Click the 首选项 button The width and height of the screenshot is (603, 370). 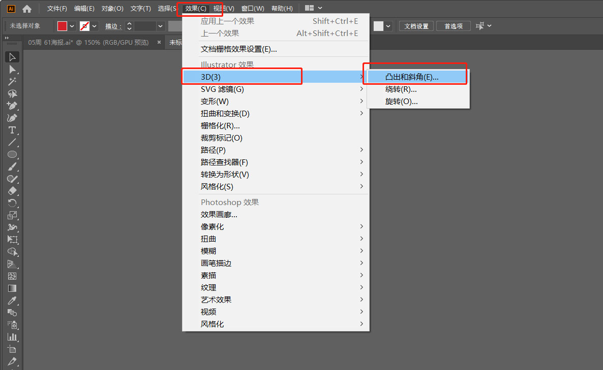click(x=454, y=26)
